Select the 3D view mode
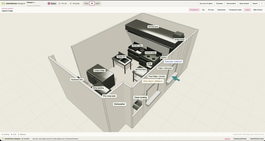 point(92,3)
